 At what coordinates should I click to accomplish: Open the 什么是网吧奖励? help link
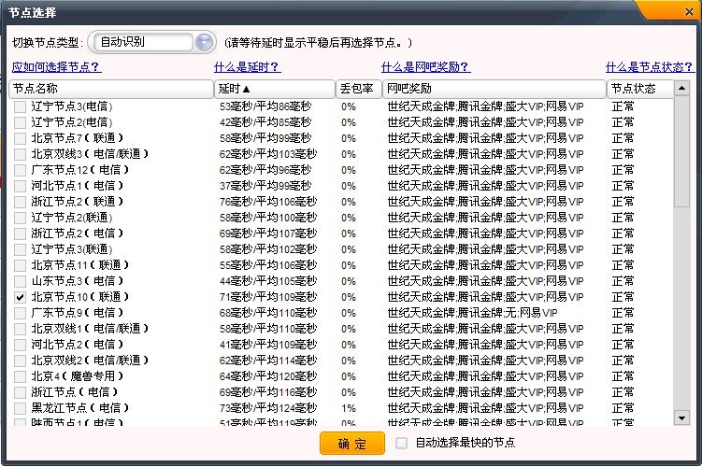pyautogui.click(x=425, y=67)
